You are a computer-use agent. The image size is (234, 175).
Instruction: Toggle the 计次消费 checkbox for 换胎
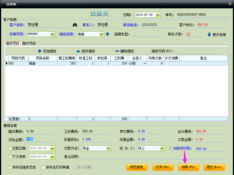[172, 63]
